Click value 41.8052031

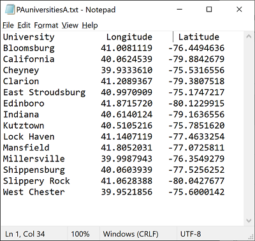point(127,147)
